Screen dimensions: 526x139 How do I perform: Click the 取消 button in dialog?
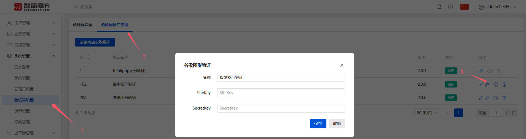tap(337, 124)
